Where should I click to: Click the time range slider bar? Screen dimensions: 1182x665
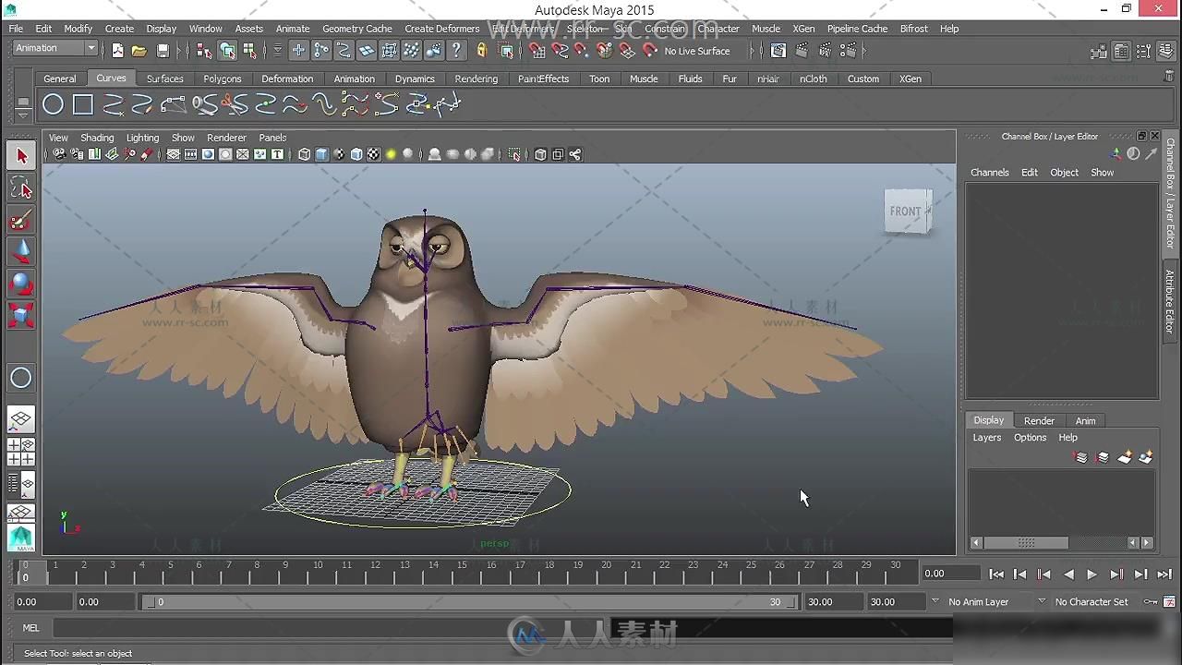[x=468, y=602]
